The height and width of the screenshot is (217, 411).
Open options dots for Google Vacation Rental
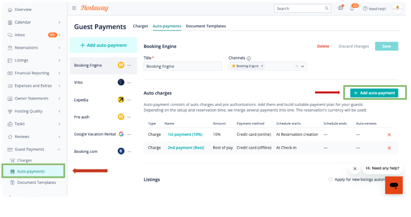pos(129,134)
